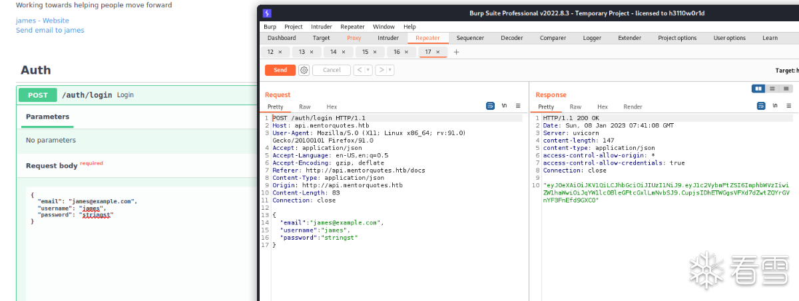Switch to the Intruder tool tab

[x=388, y=38]
